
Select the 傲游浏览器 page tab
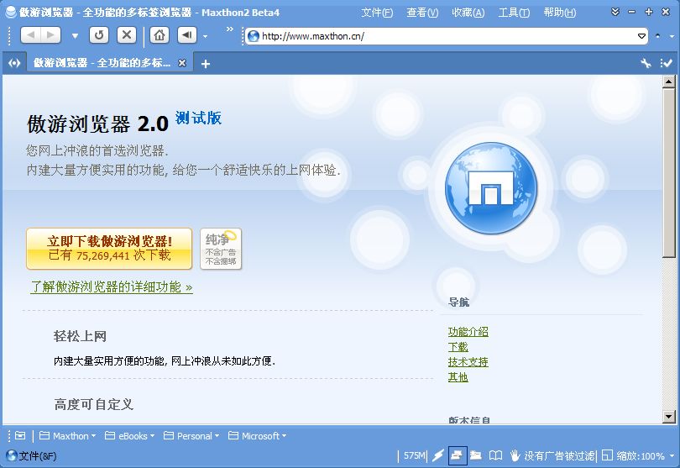102,63
